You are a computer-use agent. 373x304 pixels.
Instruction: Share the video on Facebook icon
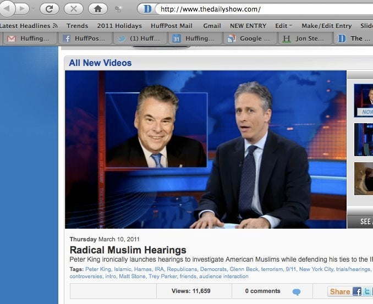coord(357,291)
